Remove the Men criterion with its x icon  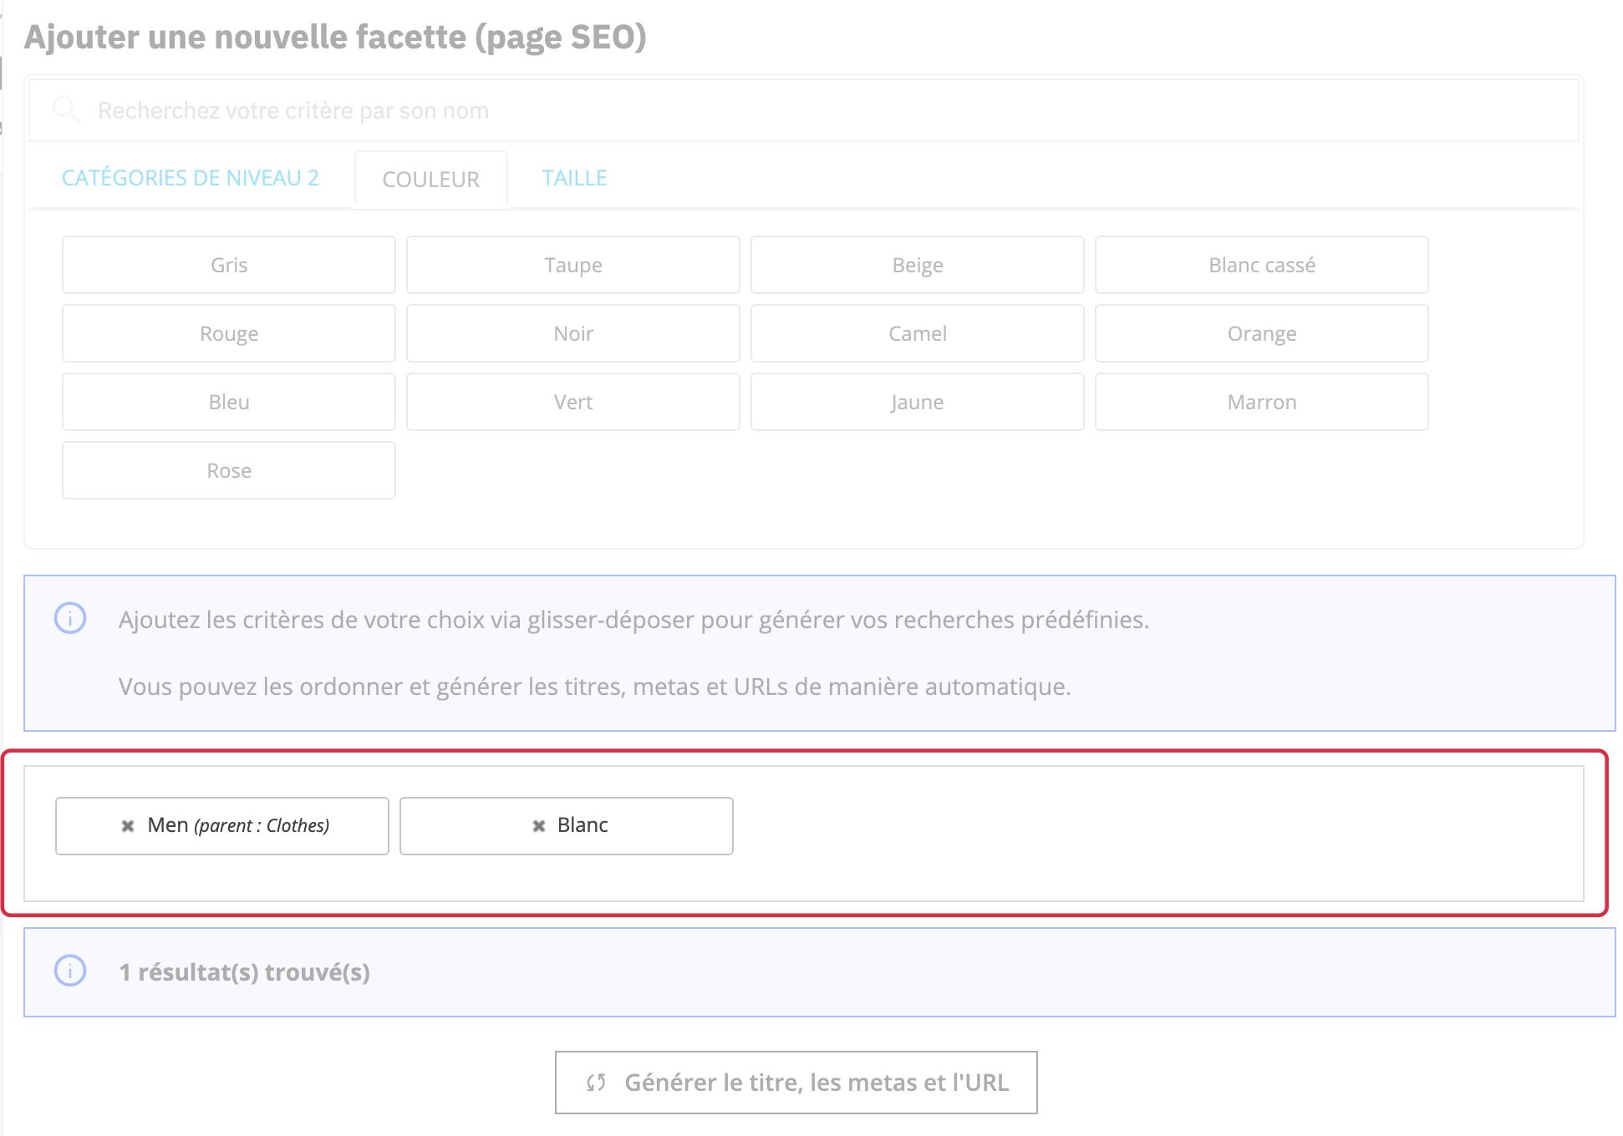point(128,826)
